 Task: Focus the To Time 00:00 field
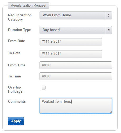(76, 76)
